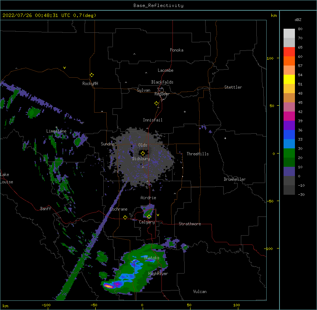Select the light gray 80-70 dBZ legend swatch

(x=289, y=34)
